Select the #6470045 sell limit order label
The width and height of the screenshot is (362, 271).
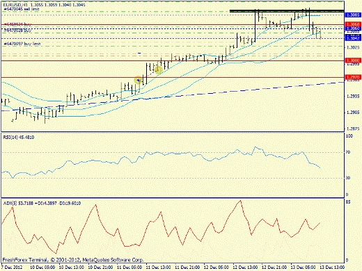[x=22, y=9]
